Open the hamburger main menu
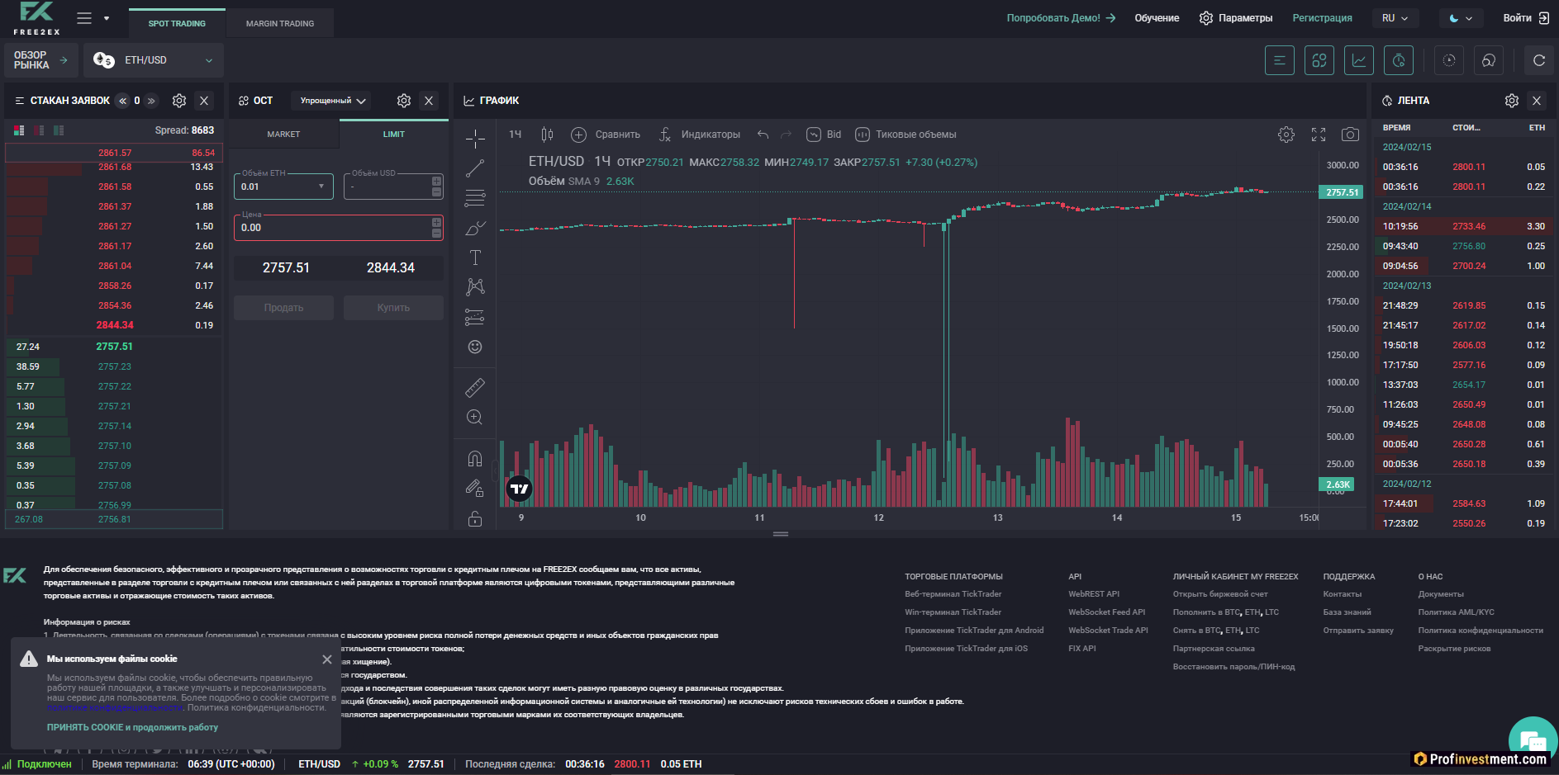The width and height of the screenshot is (1559, 775). [x=84, y=18]
